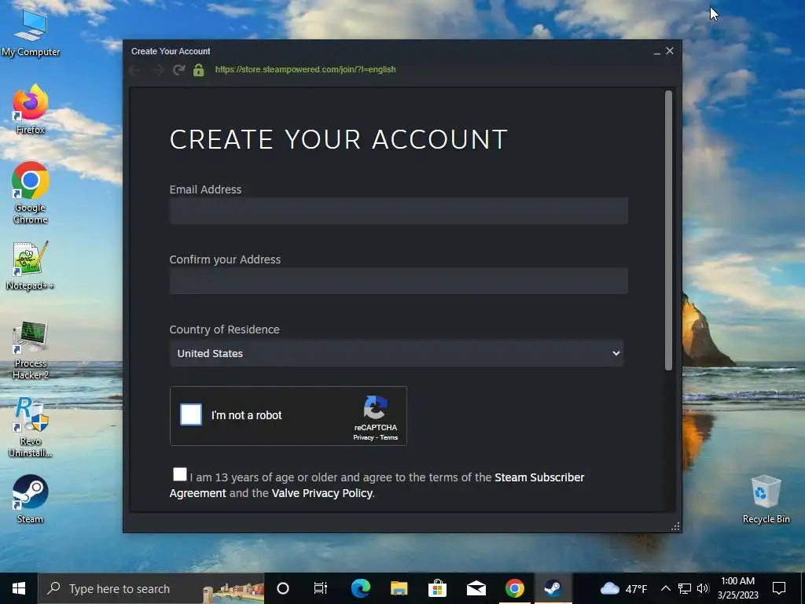Tick the 13 years or older agreement checkbox
Viewport: 805px width, 604px height.
pos(180,474)
